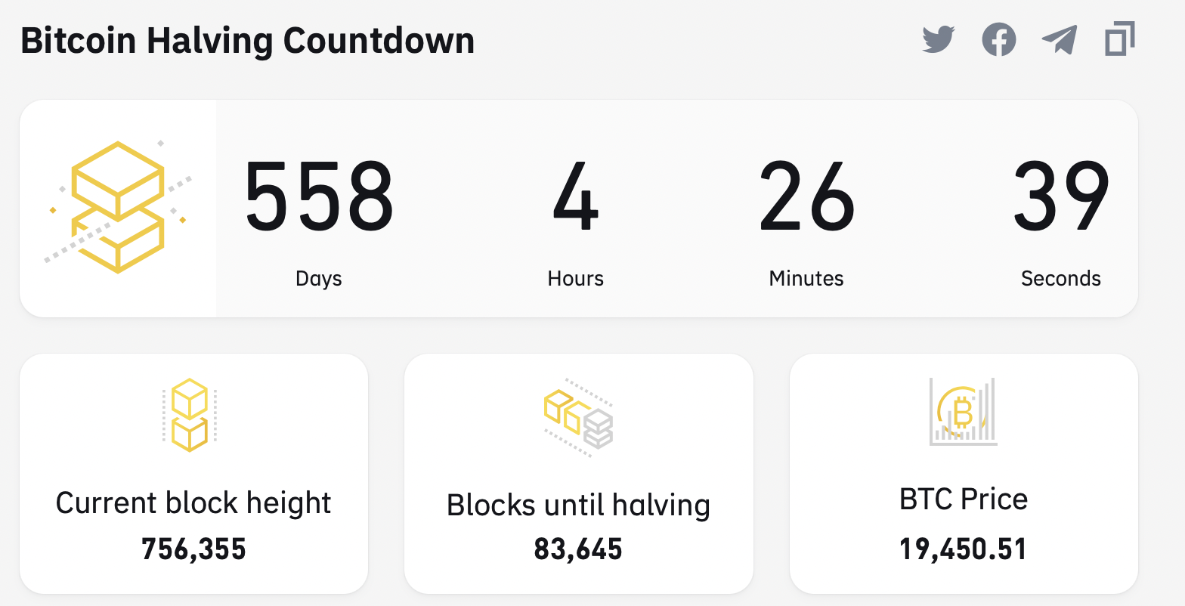1185x606 pixels.
Task: Click the Days label under countdown
Action: point(319,279)
